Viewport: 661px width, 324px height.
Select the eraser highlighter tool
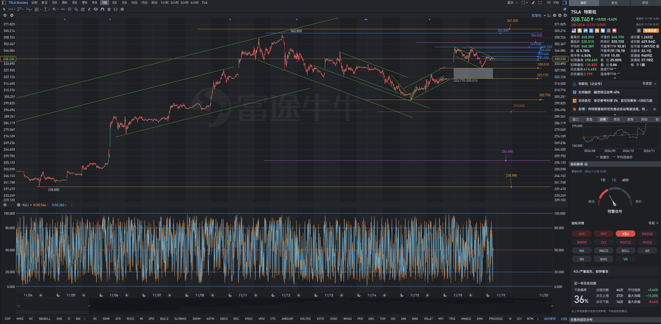(89, 9)
